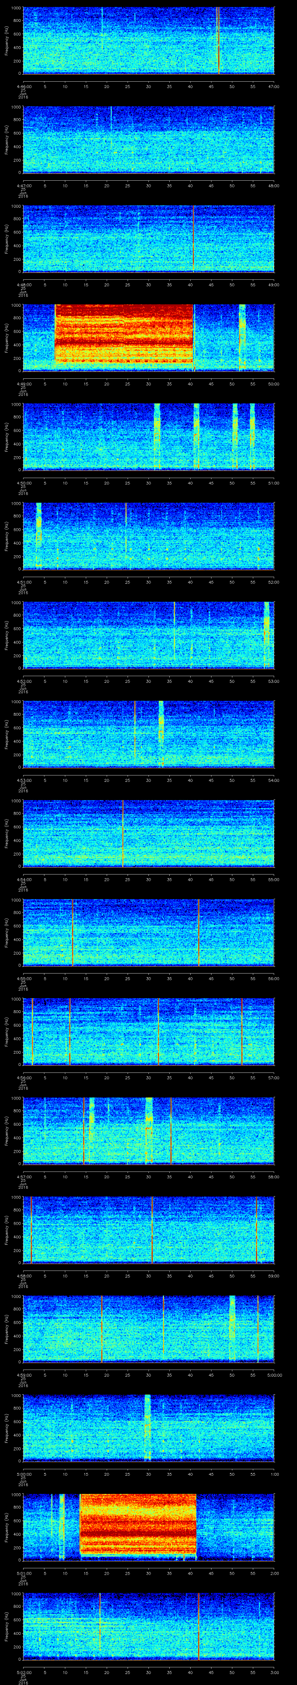Click the large red noise block in 4:49 panel
297x1685 pixels.
click(x=125, y=334)
